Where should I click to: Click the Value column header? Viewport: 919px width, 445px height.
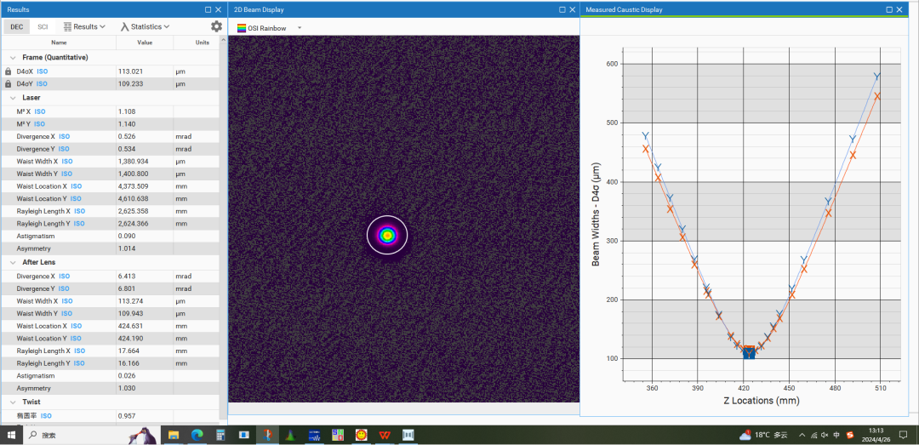(145, 43)
